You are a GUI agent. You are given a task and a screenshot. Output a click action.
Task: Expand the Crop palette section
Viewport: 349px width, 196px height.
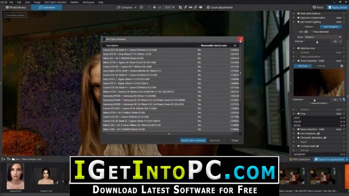point(294,113)
